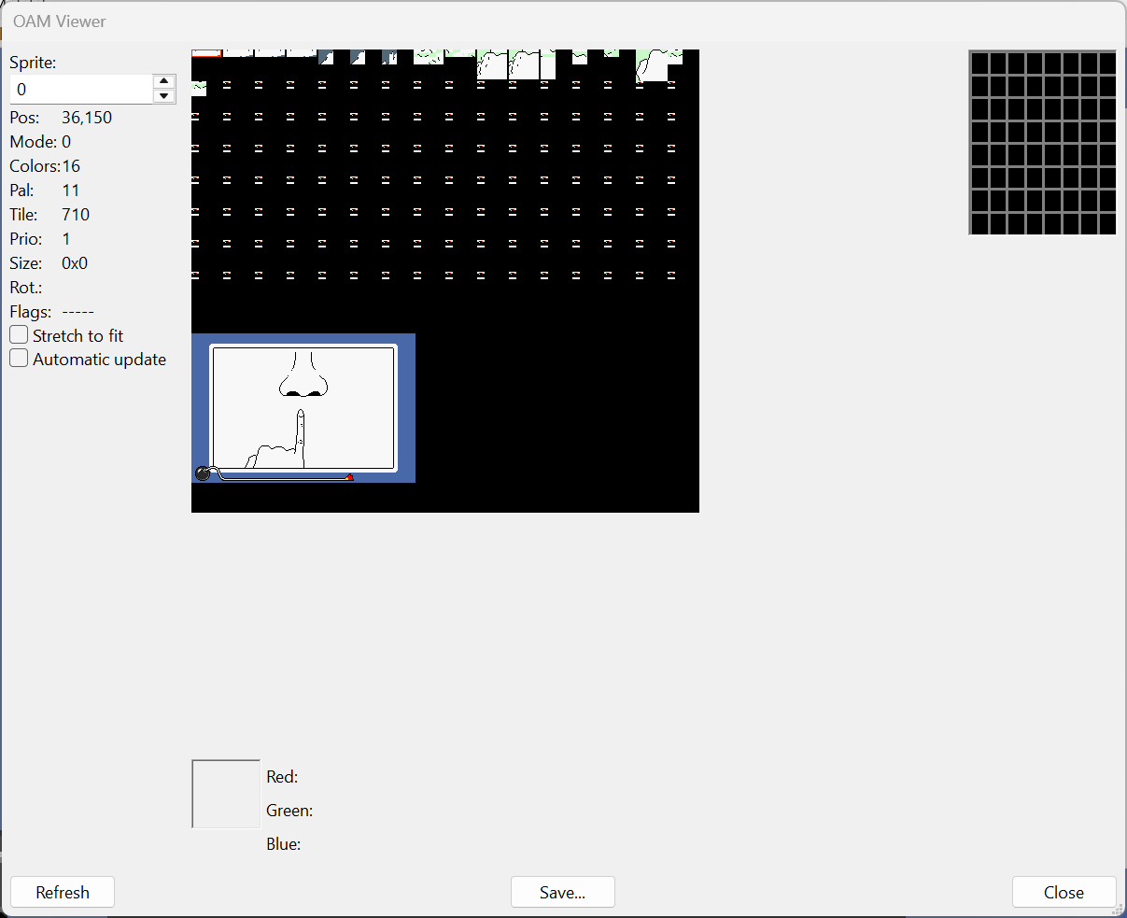The height and width of the screenshot is (918, 1127).
Task: Select the large blue monitor sprite preview
Action: [x=303, y=407]
